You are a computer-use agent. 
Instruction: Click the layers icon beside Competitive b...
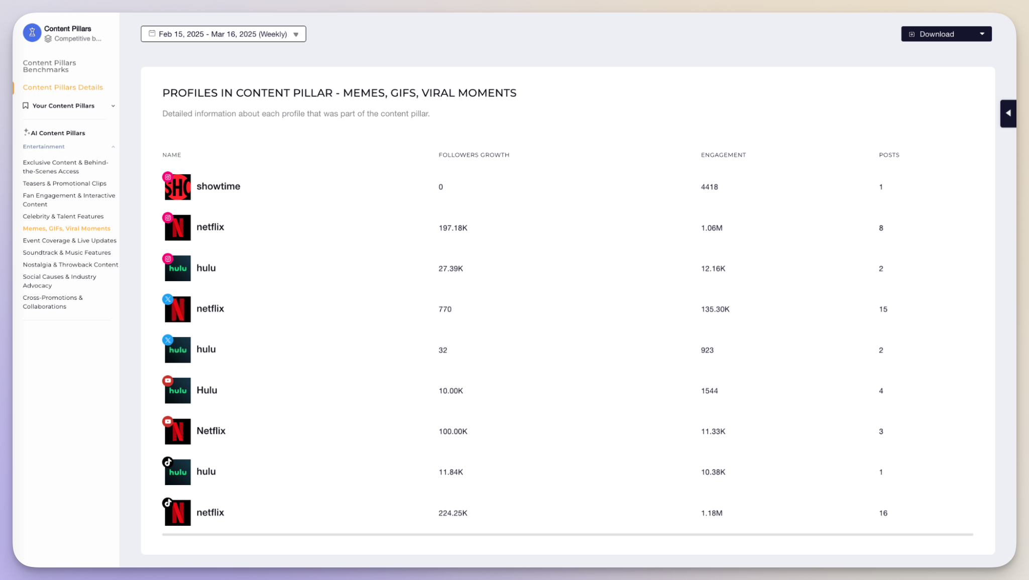pos(48,39)
